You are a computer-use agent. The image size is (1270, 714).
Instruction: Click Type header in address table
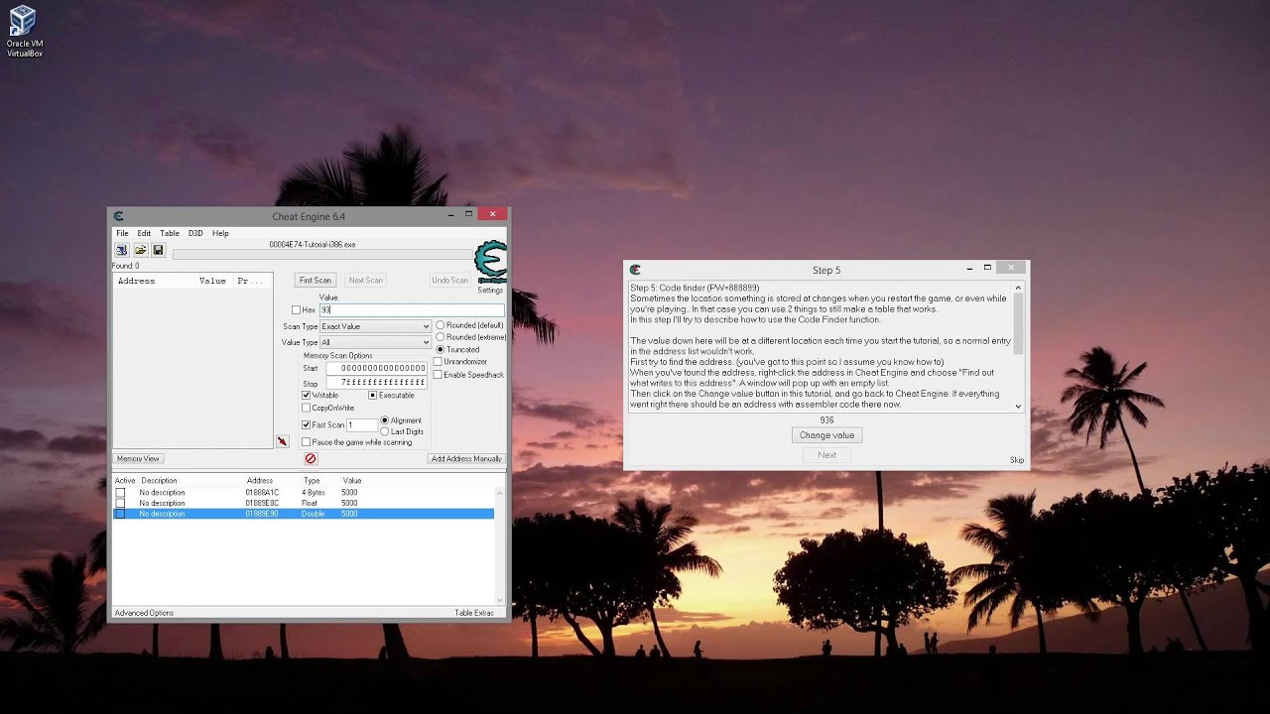pos(311,481)
